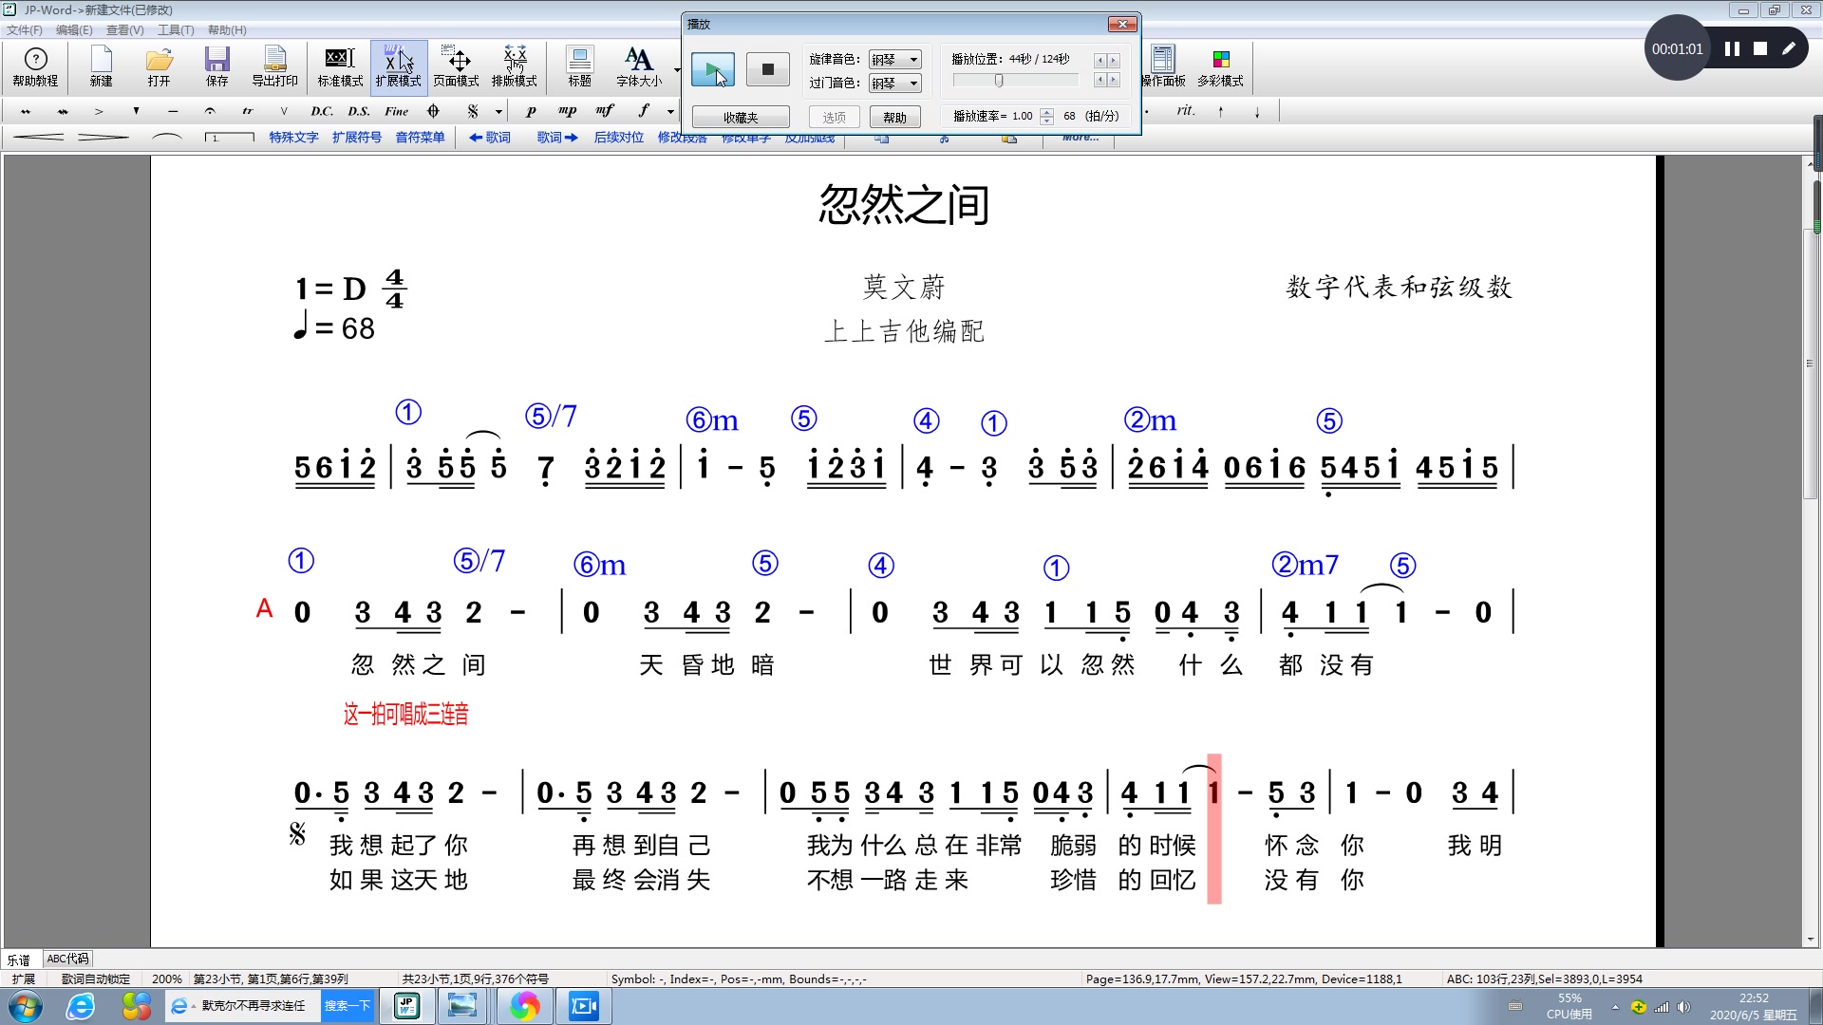
Task: Toggle 扩展模式 extended mode
Action: [398, 66]
